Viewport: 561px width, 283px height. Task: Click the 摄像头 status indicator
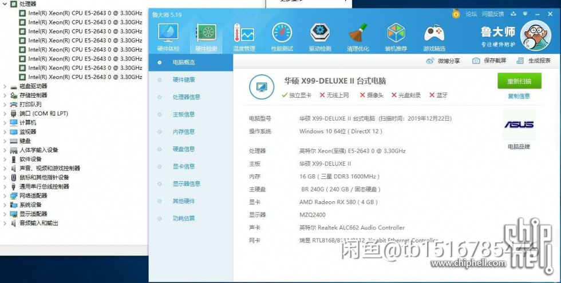[x=372, y=95]
